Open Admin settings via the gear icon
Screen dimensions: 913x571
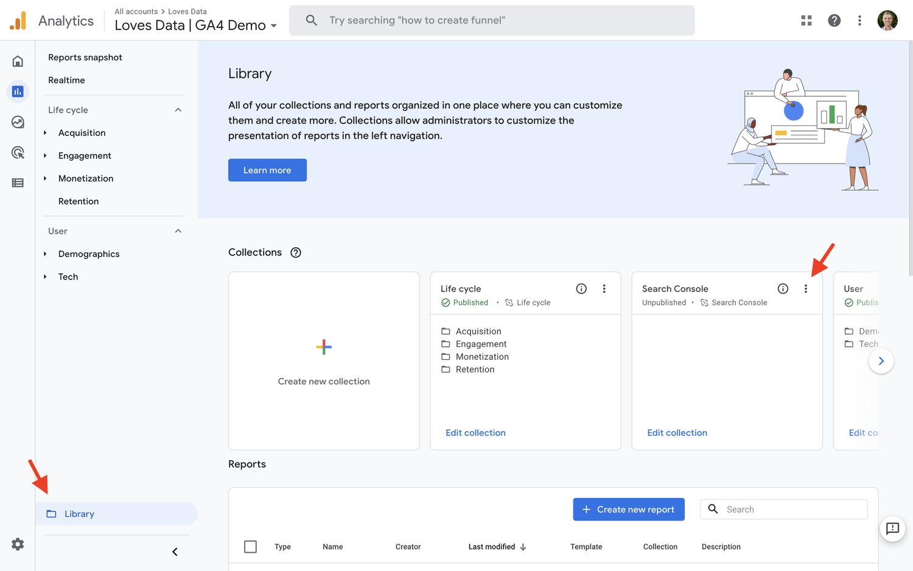(x=18, y=544)
